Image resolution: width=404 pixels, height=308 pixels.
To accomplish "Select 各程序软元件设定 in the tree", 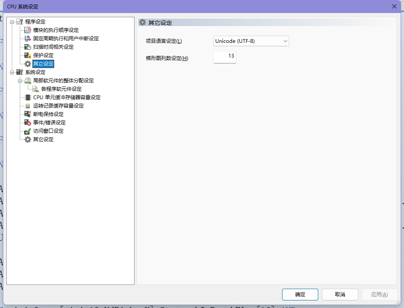I will [61, 89].
